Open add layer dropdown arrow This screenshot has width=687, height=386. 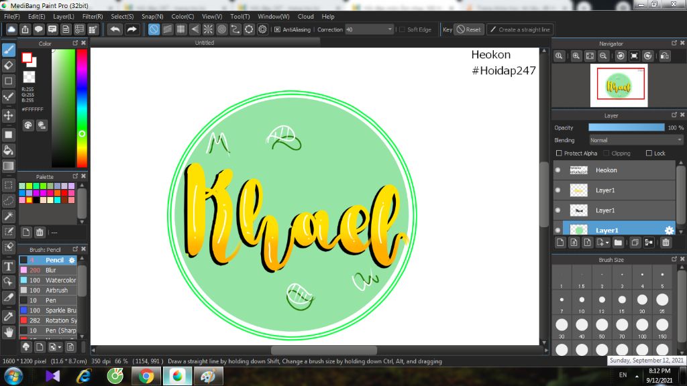607,243
